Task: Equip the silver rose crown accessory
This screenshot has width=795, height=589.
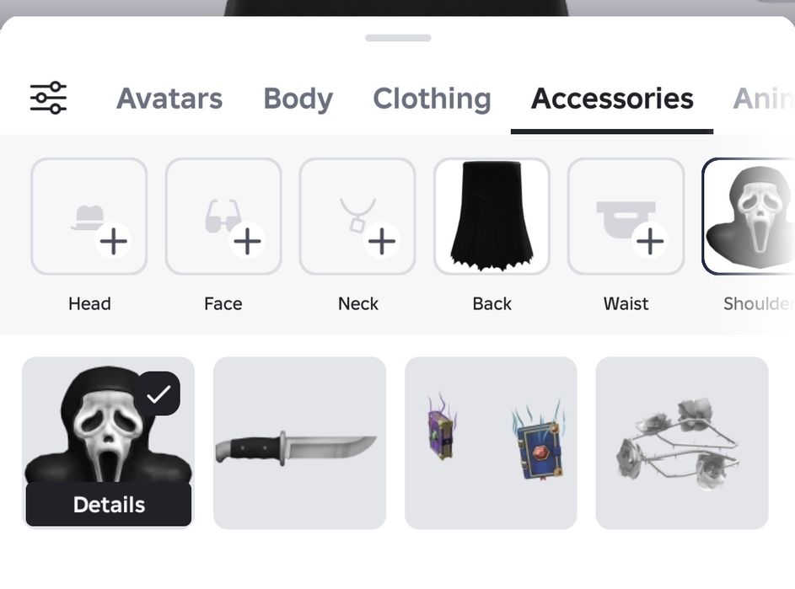Action: pyautogui.click(x=682, y=443)
